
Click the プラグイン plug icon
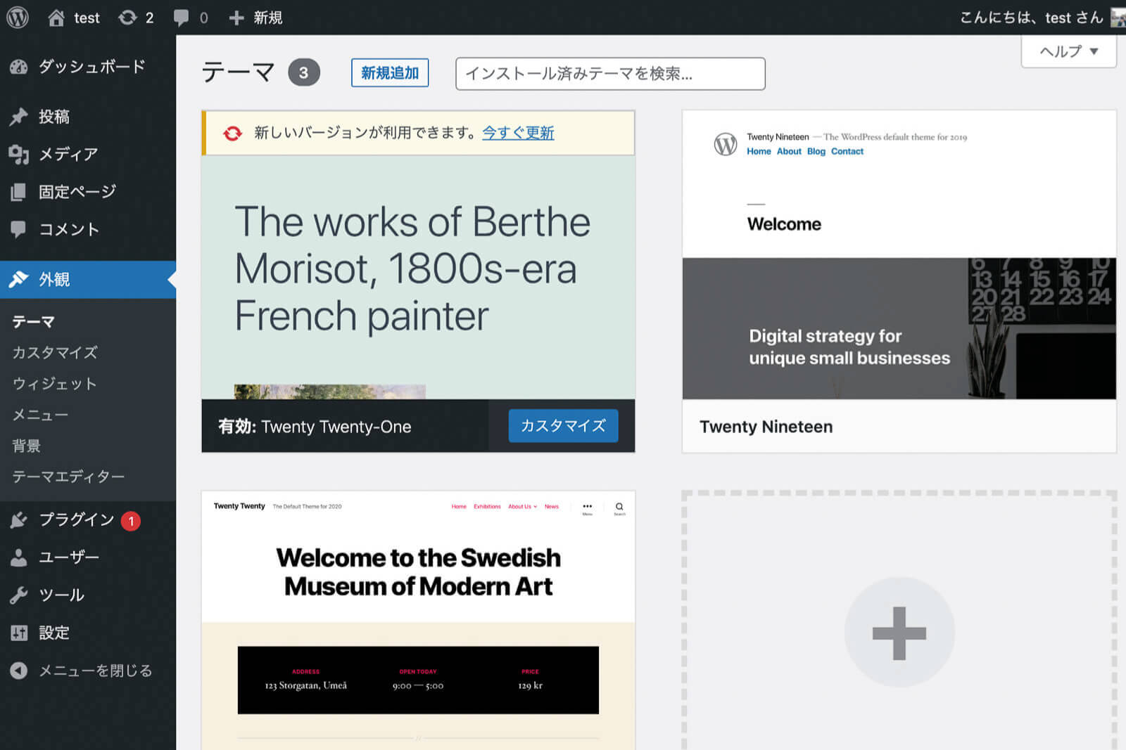[19, 520]
